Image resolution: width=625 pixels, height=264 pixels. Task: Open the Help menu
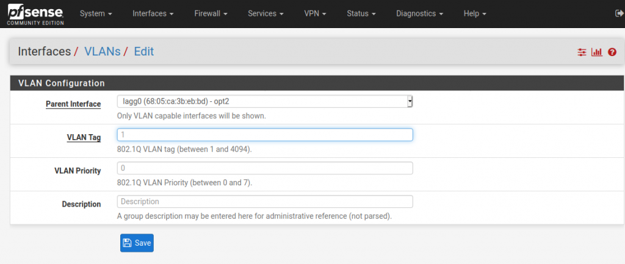coord(475,13)
